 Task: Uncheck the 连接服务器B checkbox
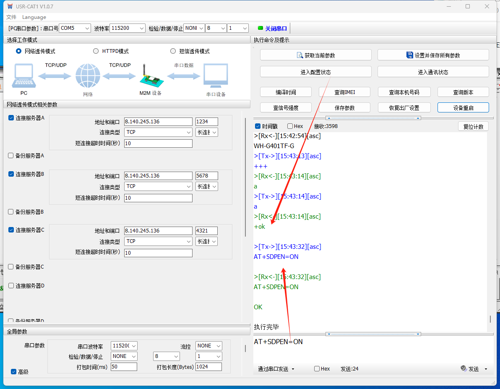pos(11,174)
